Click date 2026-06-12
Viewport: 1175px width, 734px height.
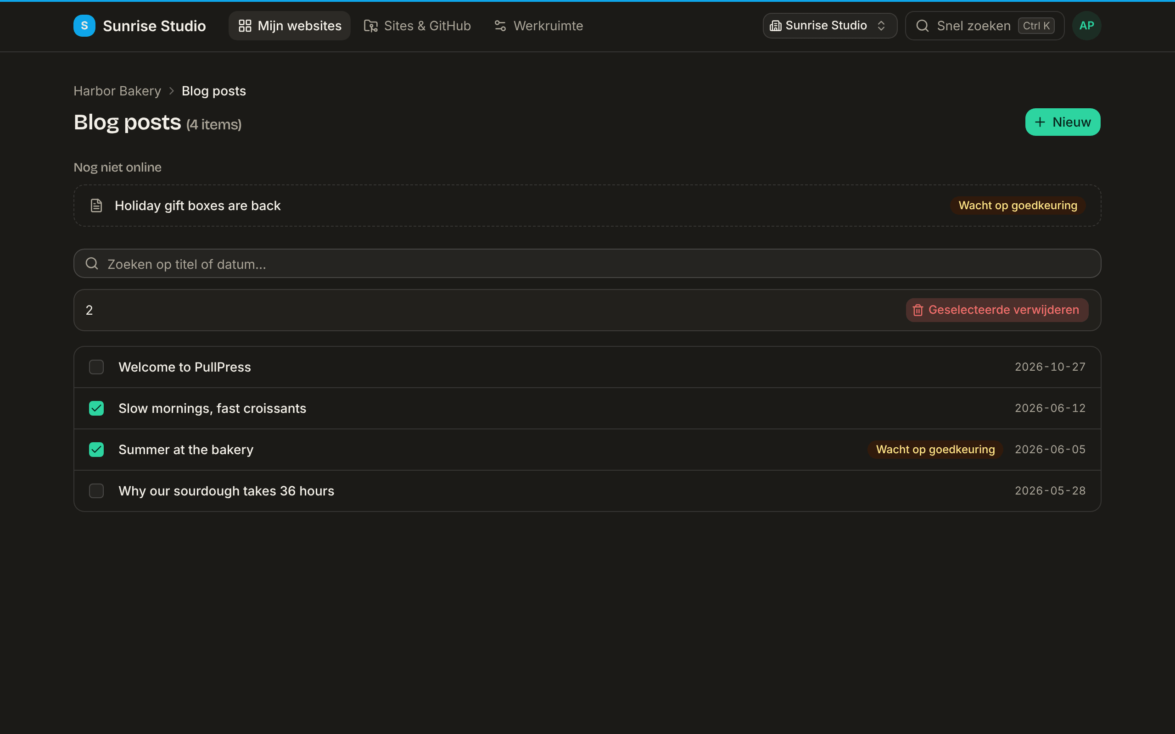(x=1050, y=408)
